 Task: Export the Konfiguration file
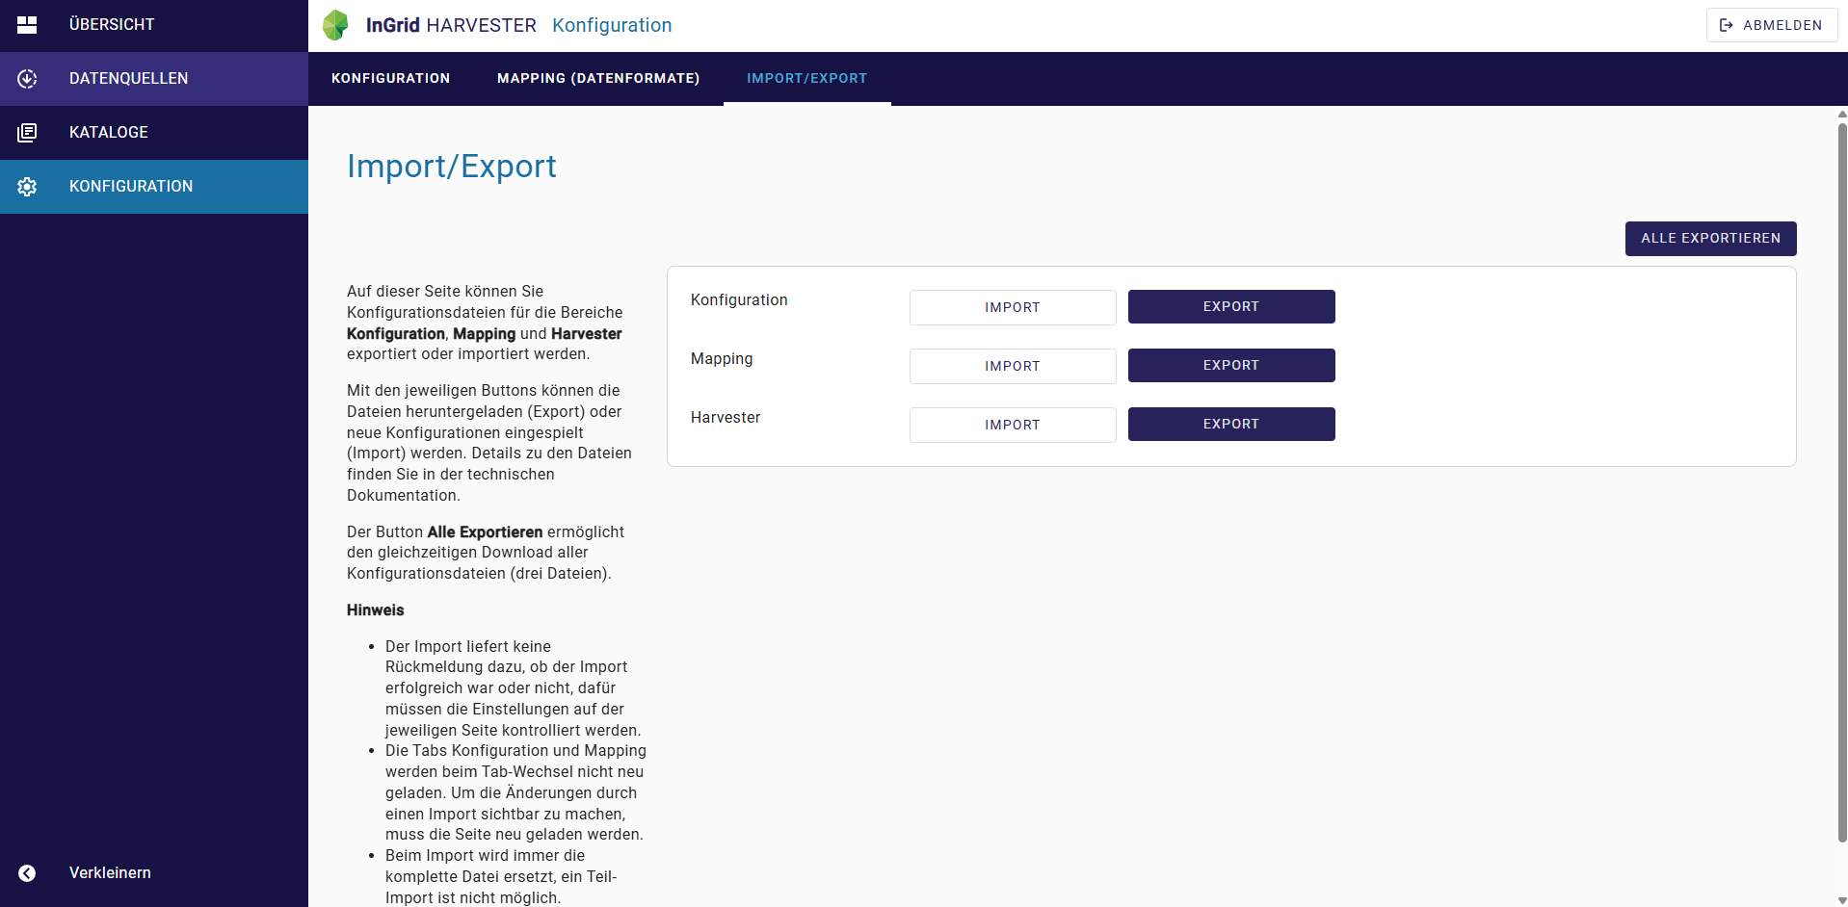(x=1231, y=307)
